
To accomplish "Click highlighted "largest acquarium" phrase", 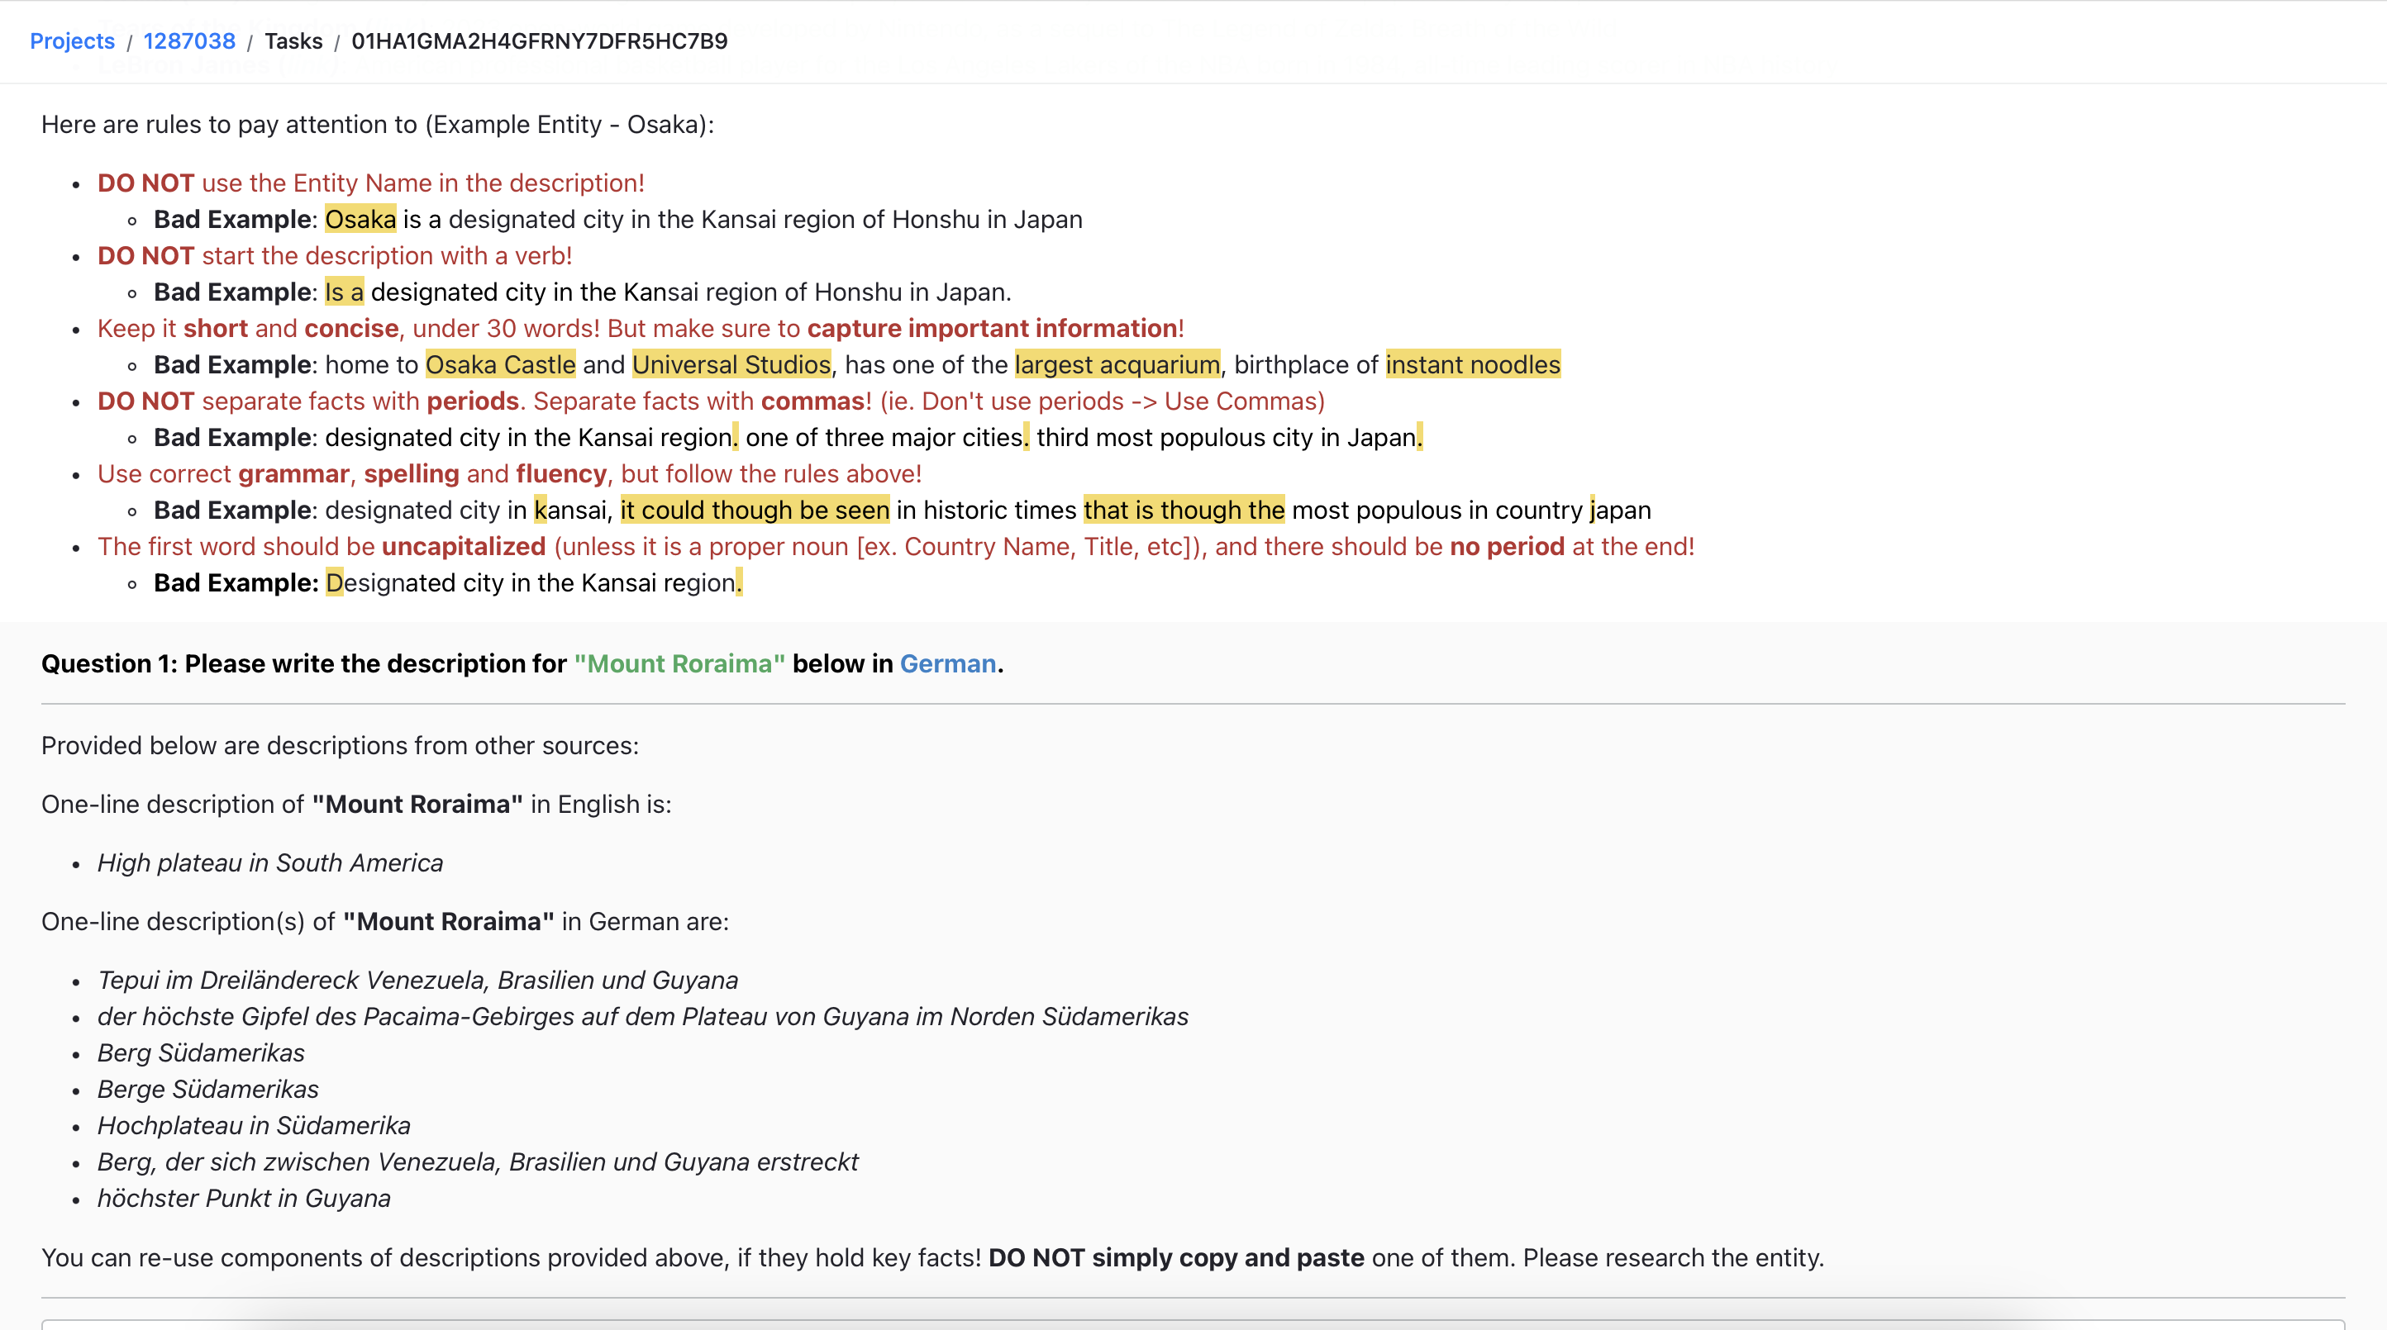I will tap(1117, 365).
